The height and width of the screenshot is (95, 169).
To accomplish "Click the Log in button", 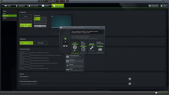I will pyautogui.click(x=164, y=6).
